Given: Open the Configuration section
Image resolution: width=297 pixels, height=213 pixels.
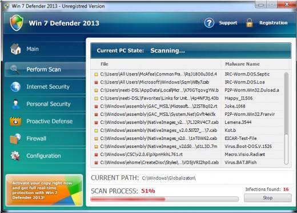Looking at the screenshot, I should click(45, 156).
